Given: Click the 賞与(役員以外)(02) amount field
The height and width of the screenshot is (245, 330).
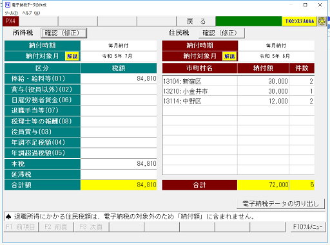Looking at the screenshot, I should click(119, 89).
